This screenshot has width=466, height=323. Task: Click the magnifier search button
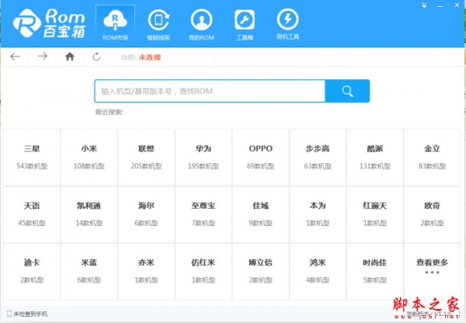(347, 91)
